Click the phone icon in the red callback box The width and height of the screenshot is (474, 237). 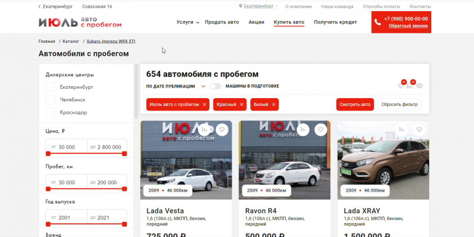378,22
